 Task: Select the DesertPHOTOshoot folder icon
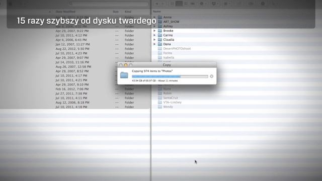(160, 49)
